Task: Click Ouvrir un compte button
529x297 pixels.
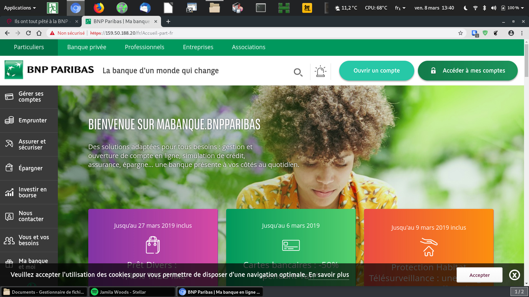Action: [377, 71]
